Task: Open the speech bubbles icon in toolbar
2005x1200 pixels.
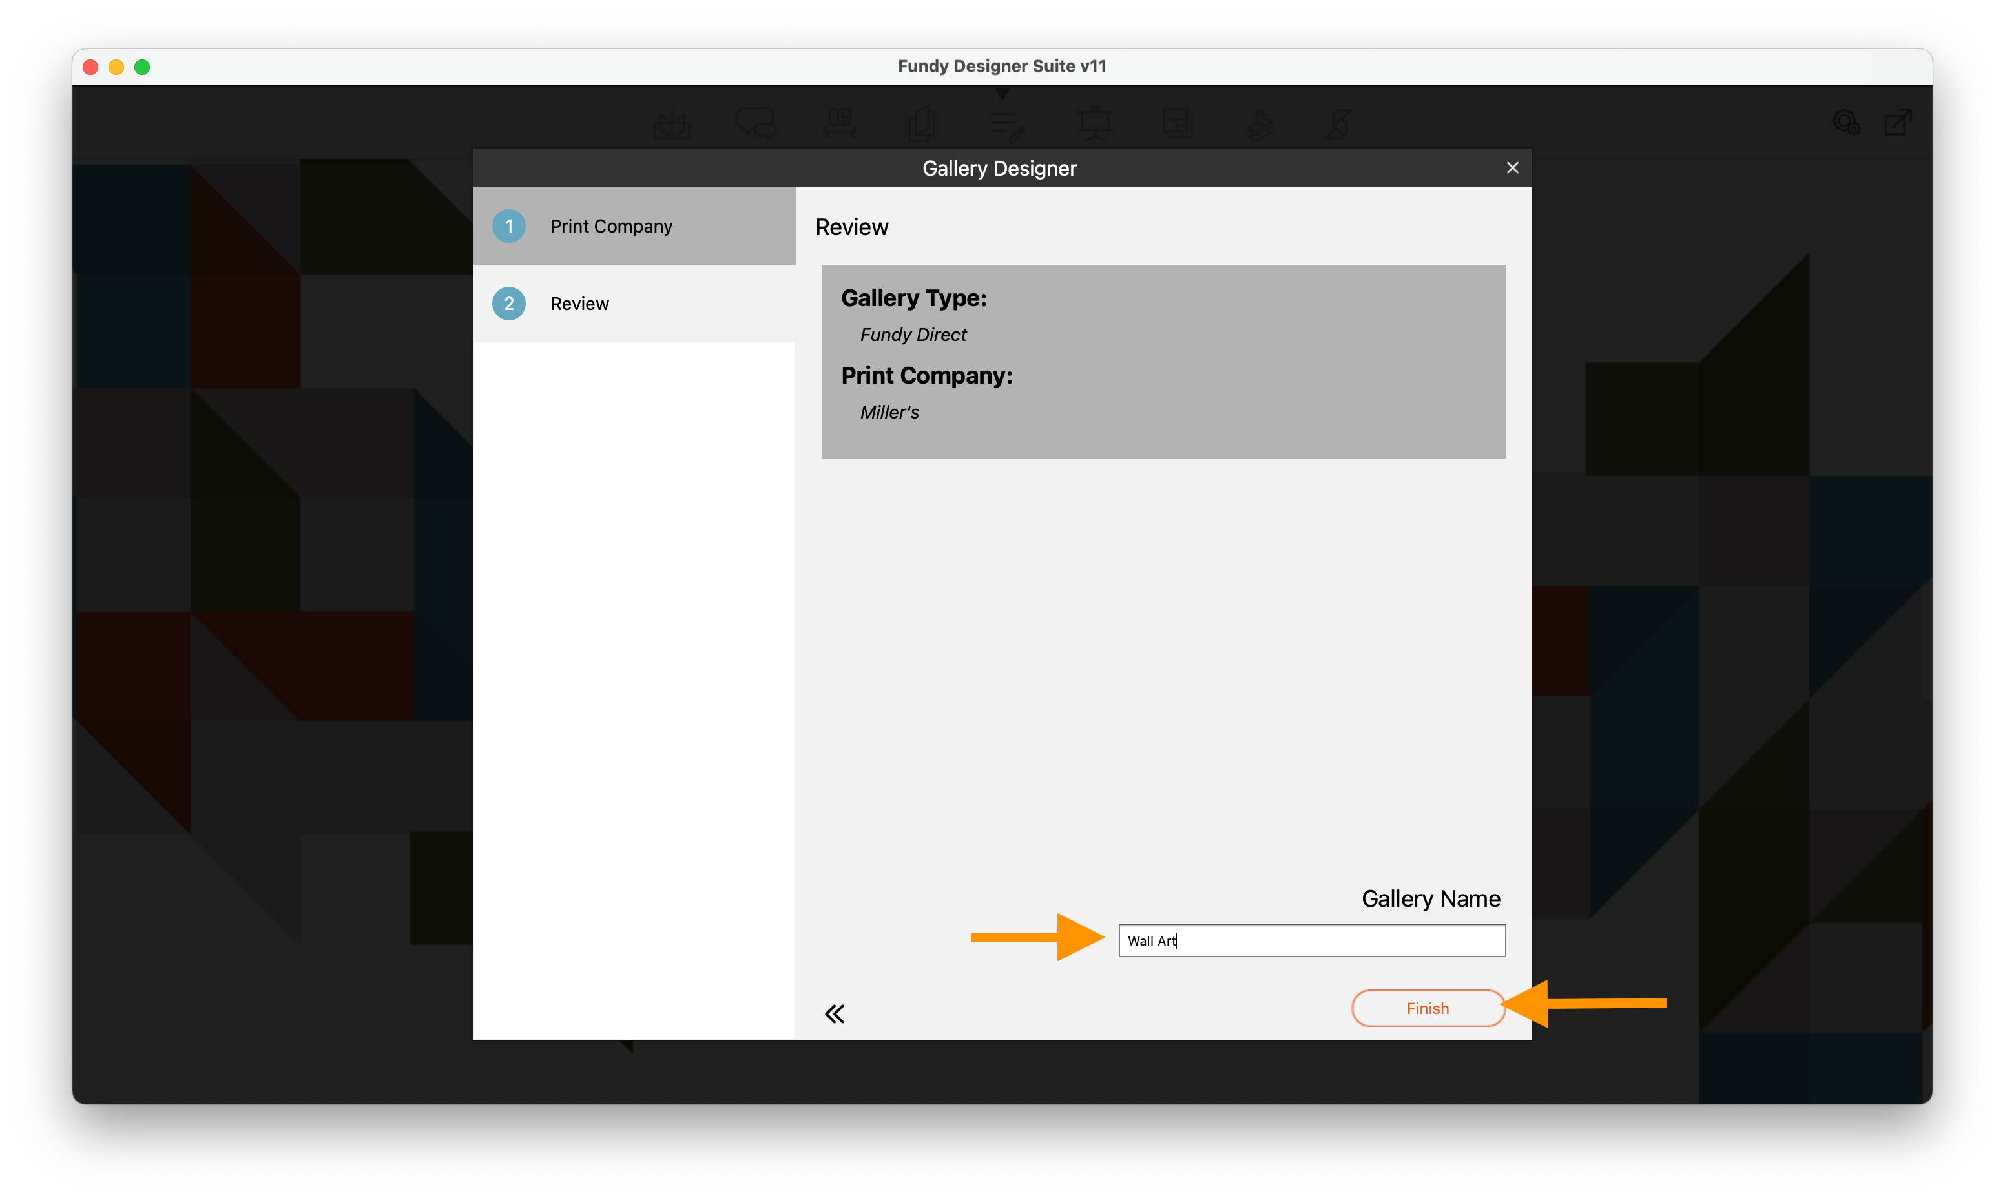Action: pyautogui.click(x=756, y=125)
